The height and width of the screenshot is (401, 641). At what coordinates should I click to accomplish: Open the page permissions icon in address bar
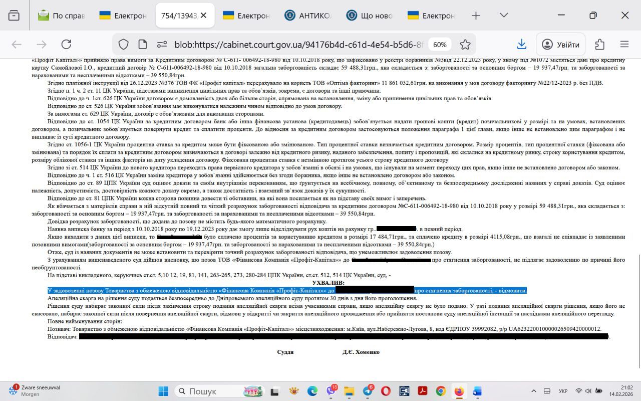tap(162, 44)
